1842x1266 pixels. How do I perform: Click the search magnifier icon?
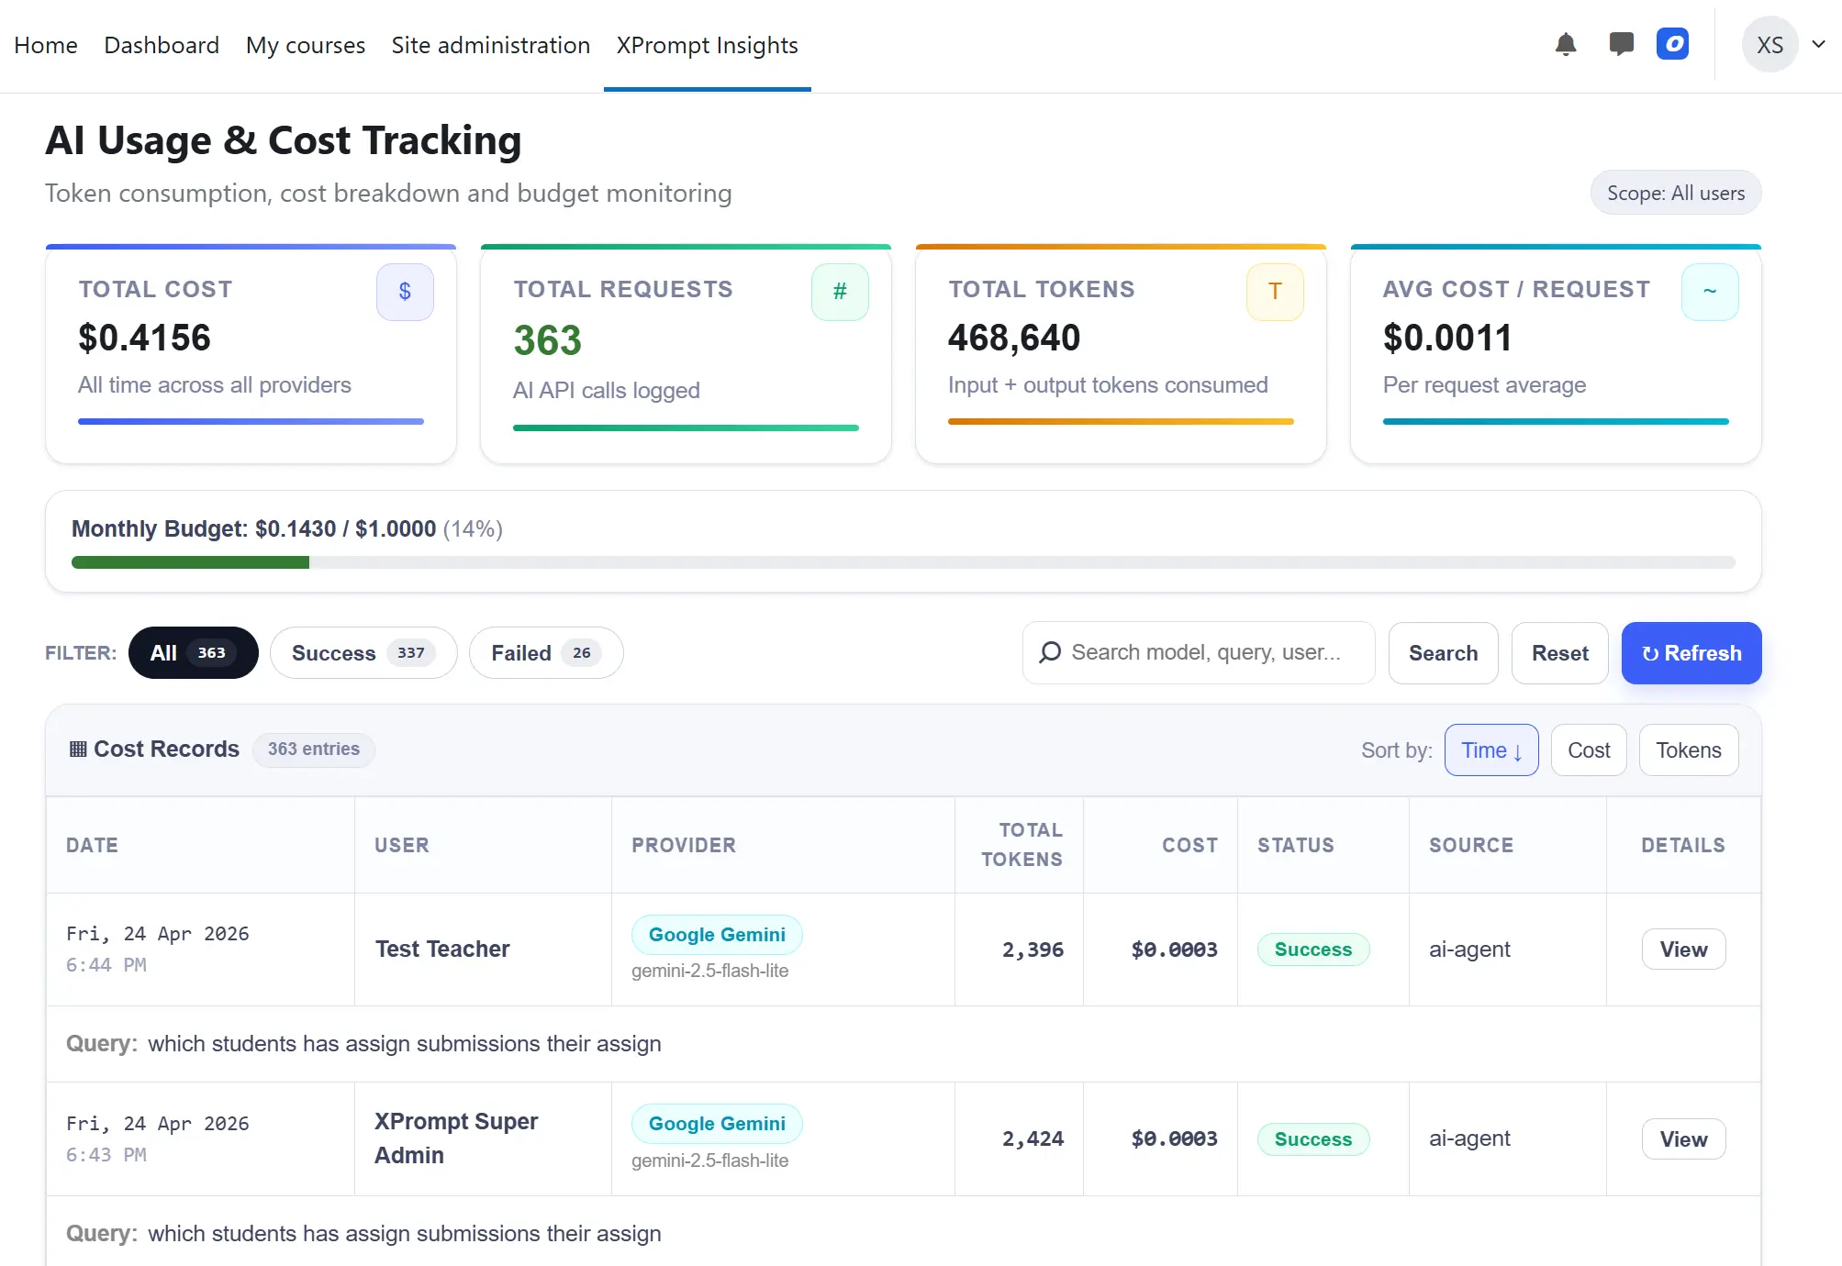click(1050, 652)
